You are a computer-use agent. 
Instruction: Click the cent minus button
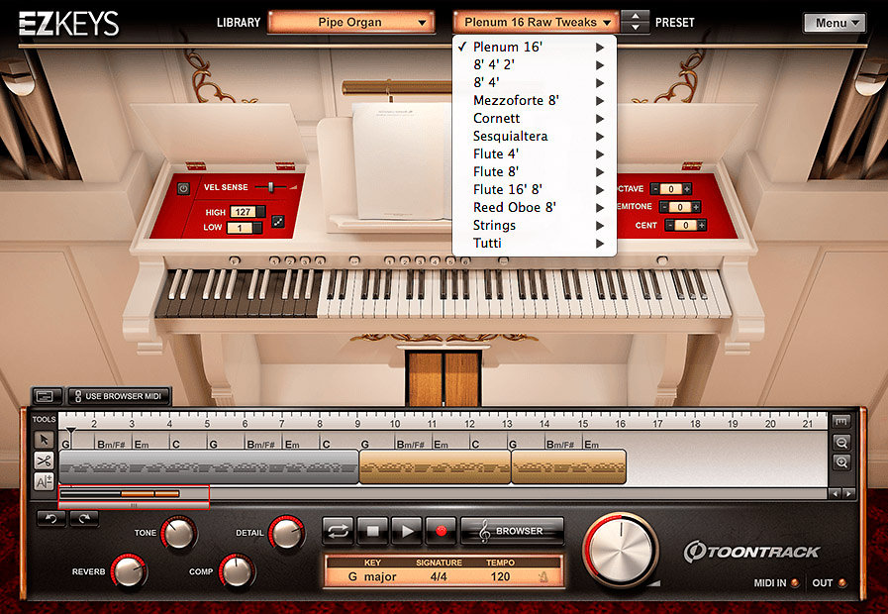[670, 226]
